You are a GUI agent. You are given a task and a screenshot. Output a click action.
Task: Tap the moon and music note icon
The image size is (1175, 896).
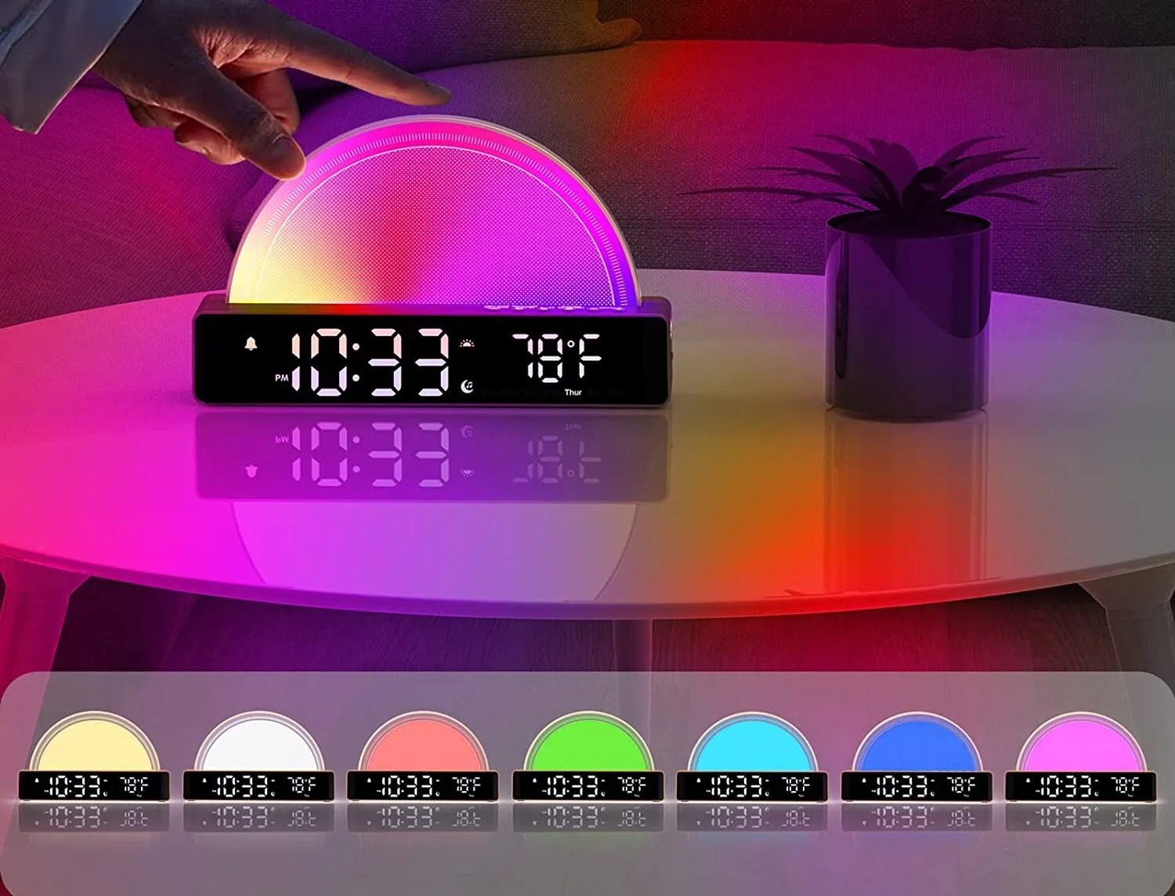click(467, 387)
